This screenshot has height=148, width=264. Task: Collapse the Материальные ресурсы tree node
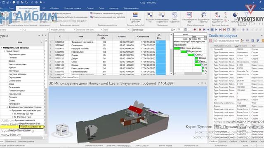pos(2,48)
